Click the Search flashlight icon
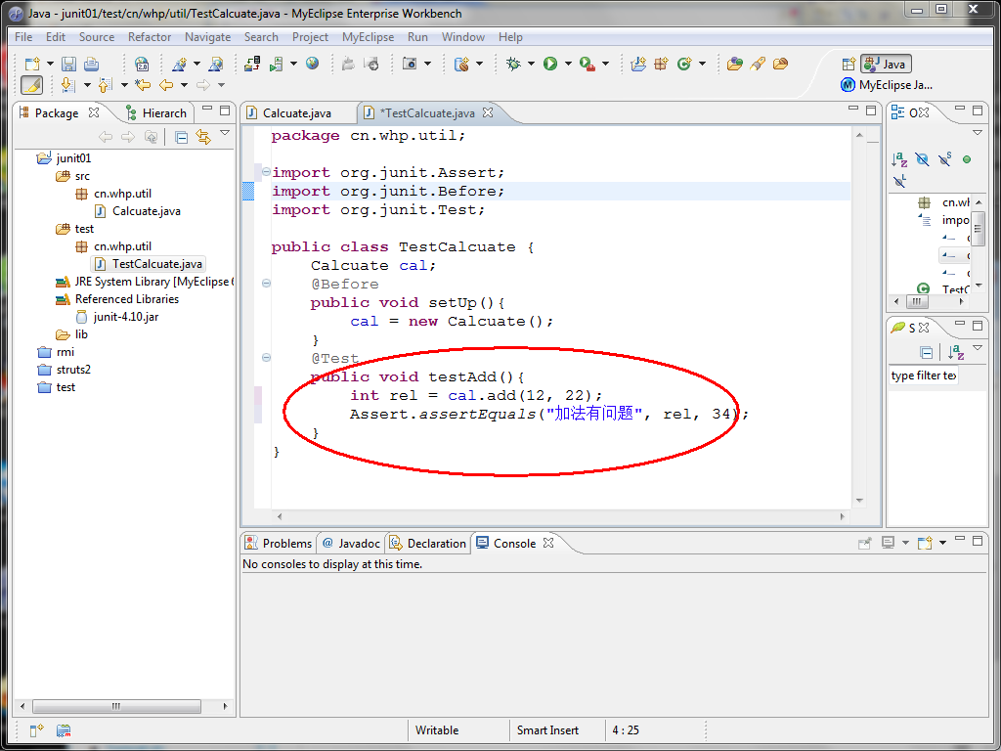 coord(758,64)
